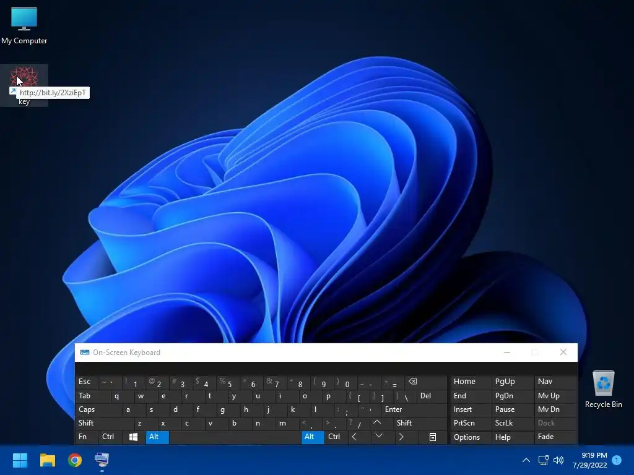This screenshot has width=634, height=475.
Task: Tap the PgDn key
Action: (512, 396)
